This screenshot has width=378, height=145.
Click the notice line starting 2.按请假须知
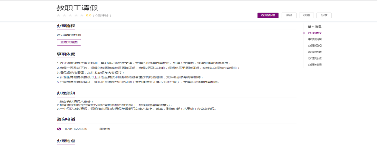(x=114, y=105)
